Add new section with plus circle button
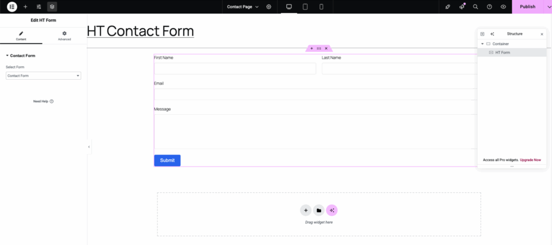 point(306,210)
